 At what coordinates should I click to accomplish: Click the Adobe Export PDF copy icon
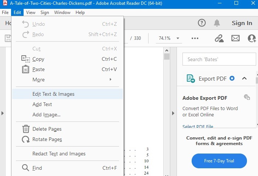(247, 97)
